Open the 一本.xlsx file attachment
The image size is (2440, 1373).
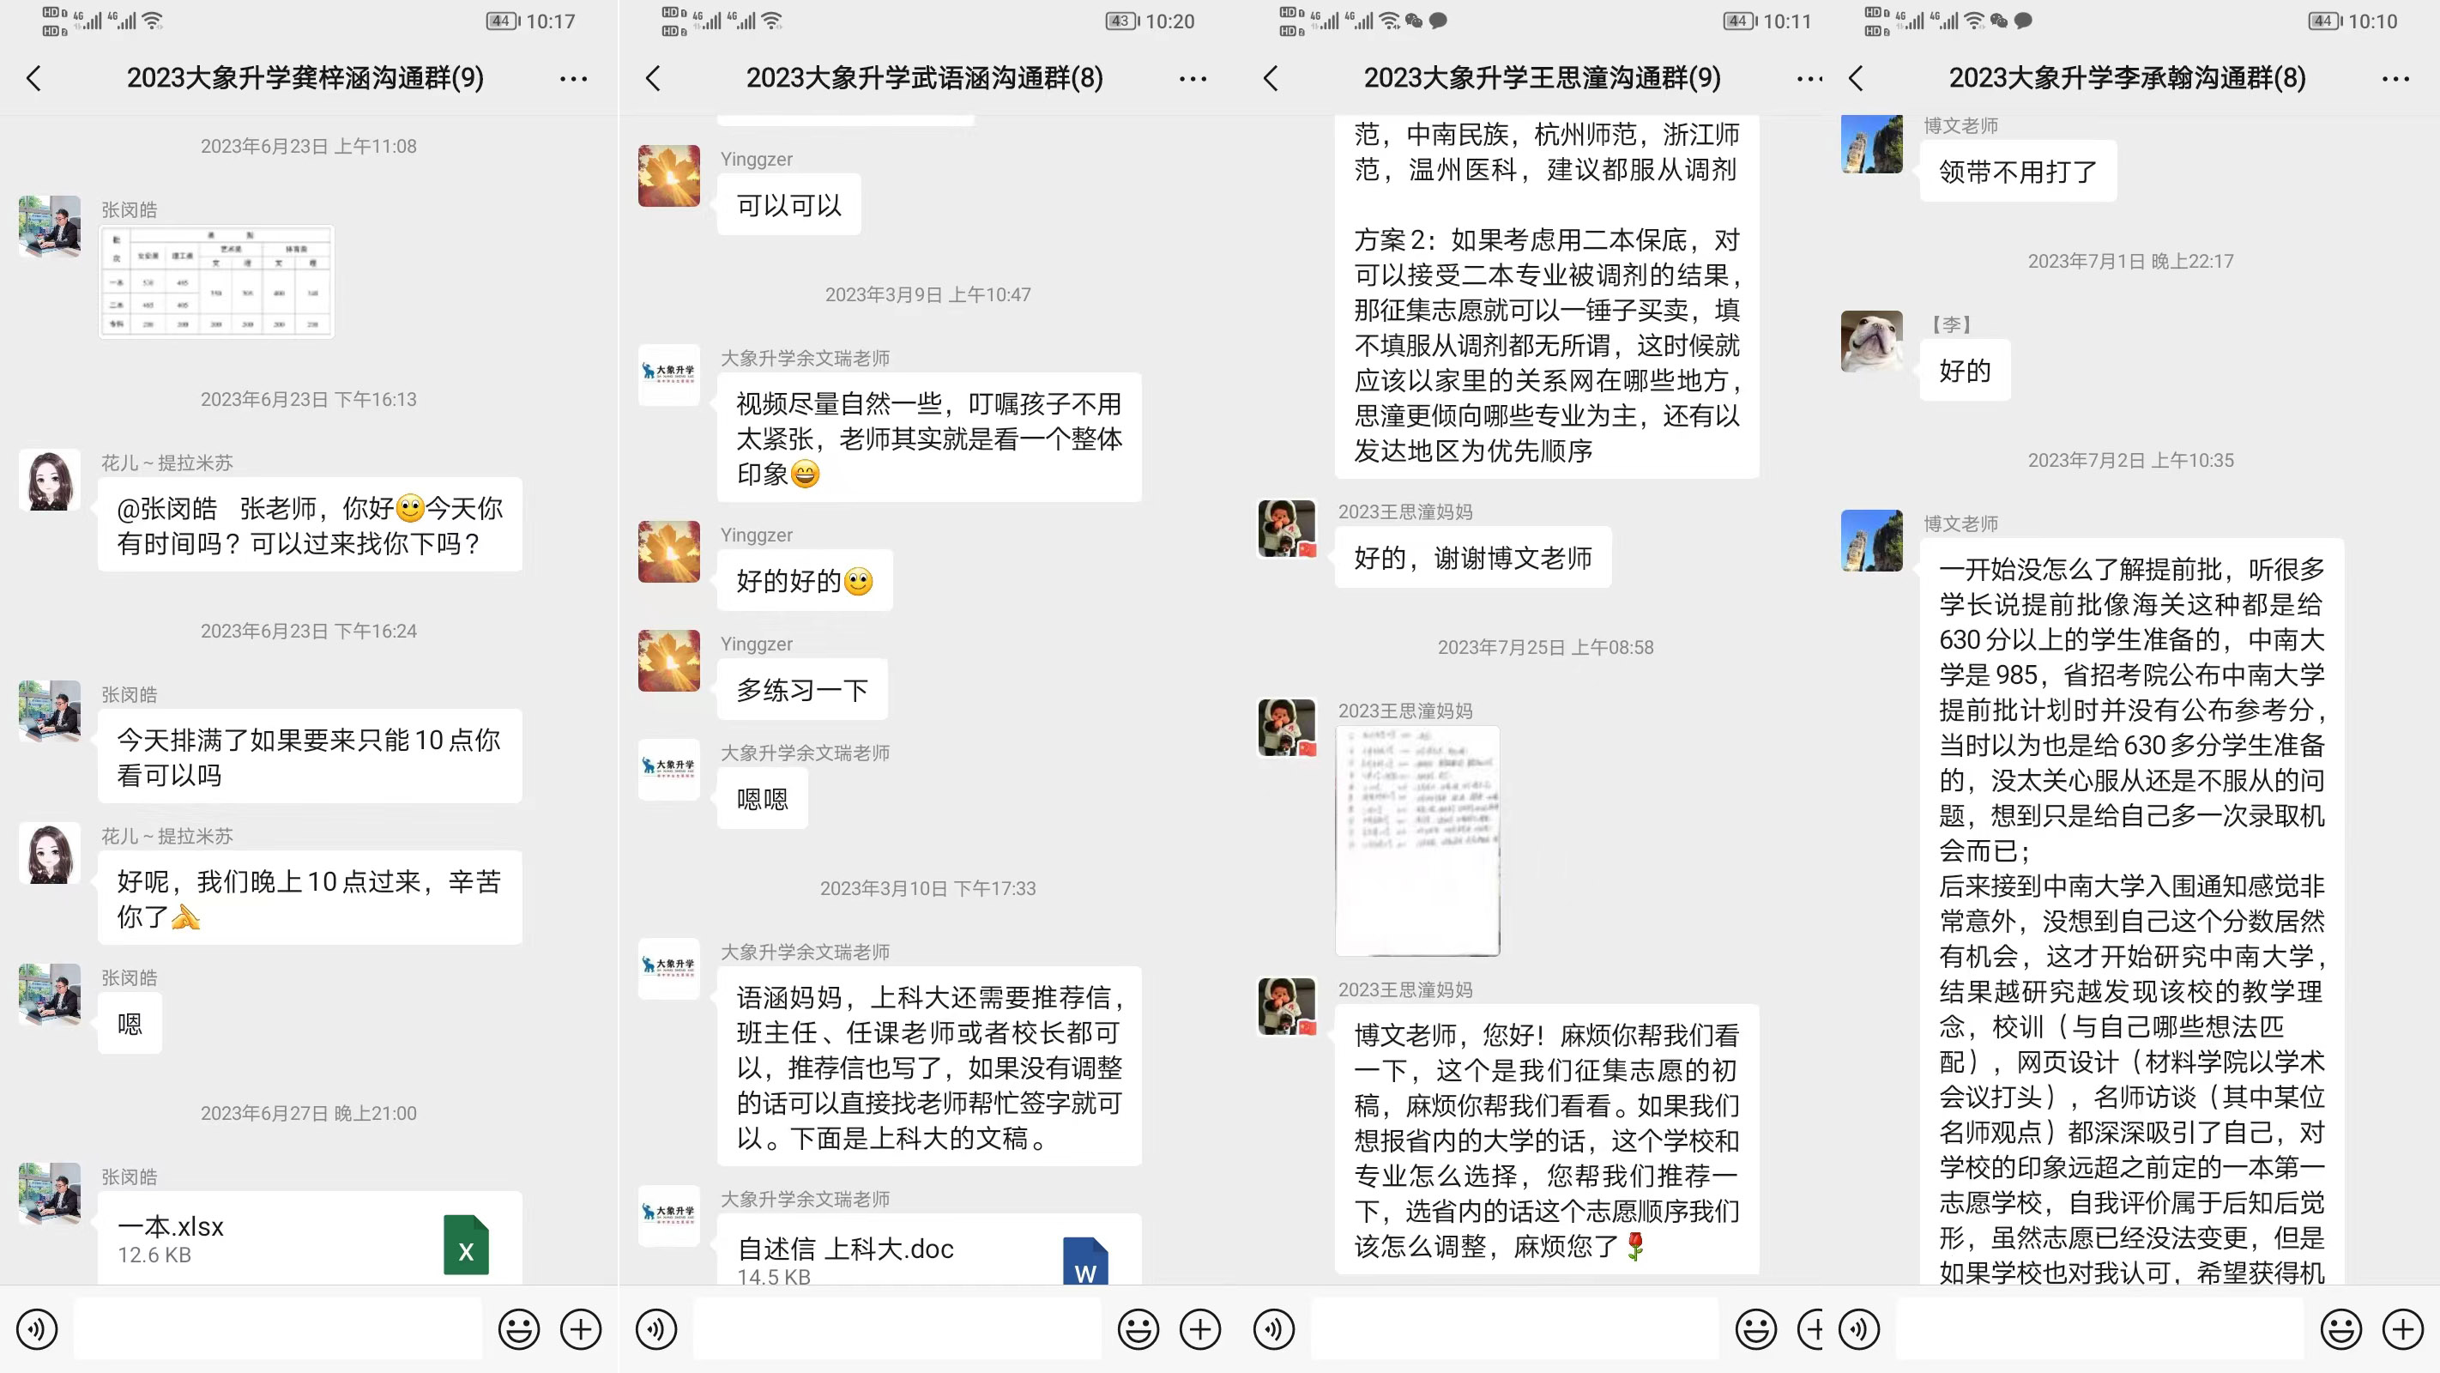click(x=310, y=1237)
